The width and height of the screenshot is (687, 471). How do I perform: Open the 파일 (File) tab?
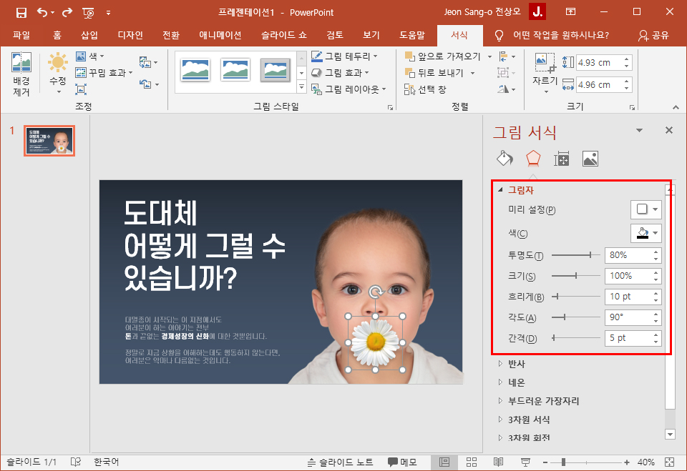click(x=21, y=35)
